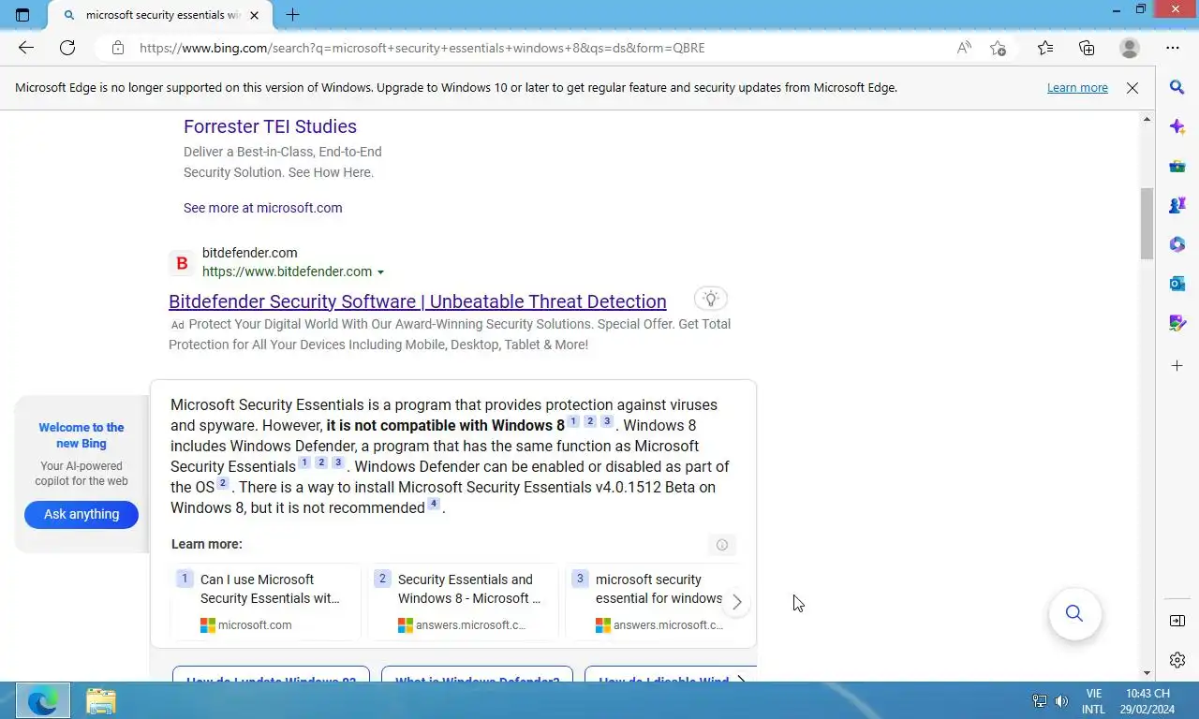Open source card 1 Can I use Microsoft
The height and width of the screenshot is (719, 1199).
266,601
